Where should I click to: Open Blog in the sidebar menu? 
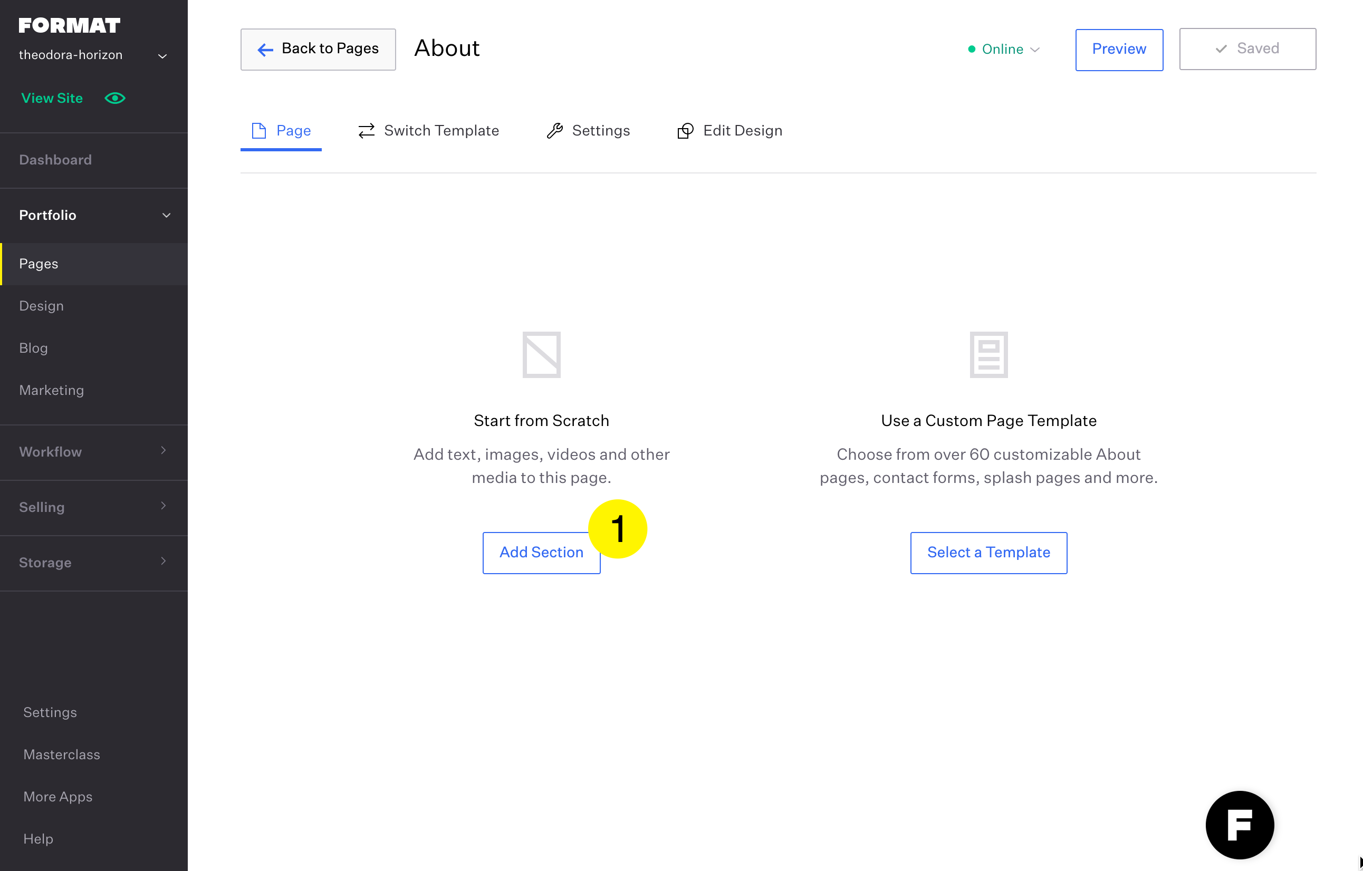(33, 348)
